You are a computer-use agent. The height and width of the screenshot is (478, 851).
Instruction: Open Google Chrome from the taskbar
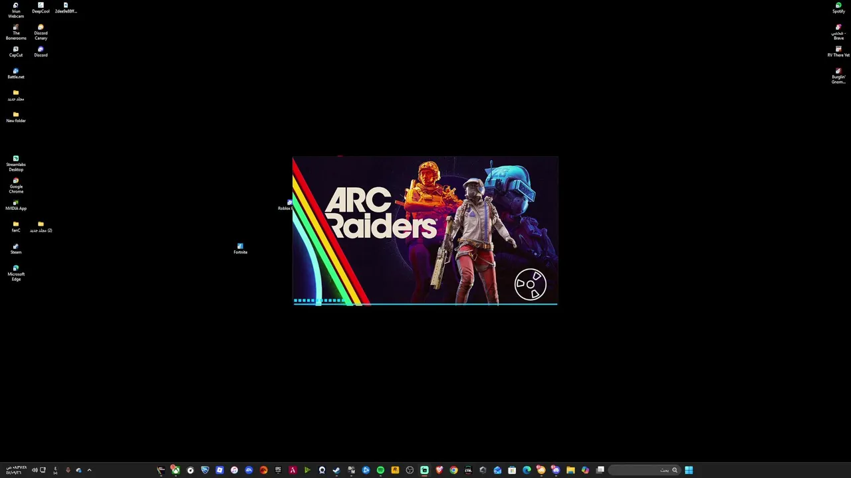tap(453, 470)
